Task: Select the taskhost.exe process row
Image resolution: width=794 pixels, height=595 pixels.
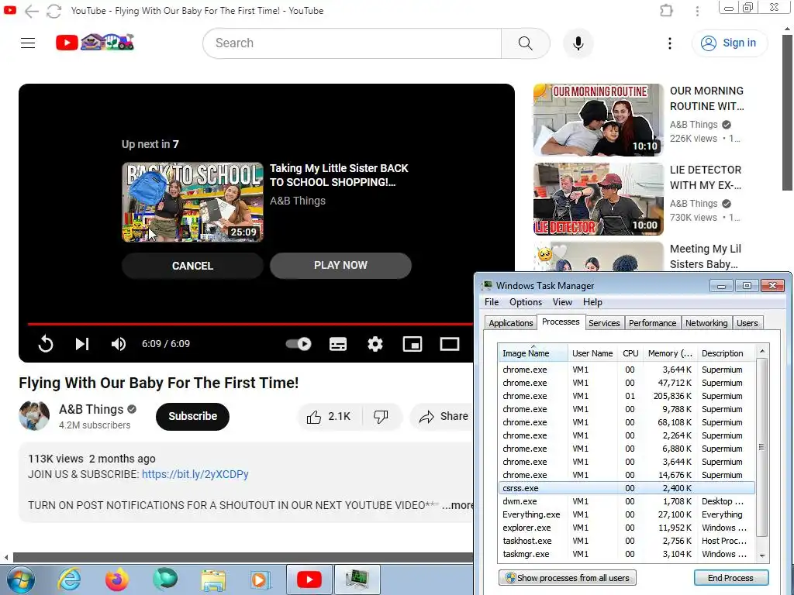Action: pos(627,541)
